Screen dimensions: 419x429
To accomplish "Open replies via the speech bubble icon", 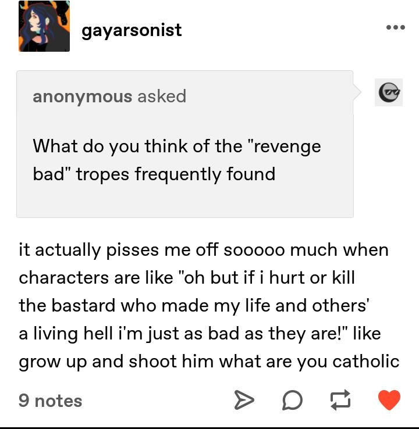I will [292, 400].
